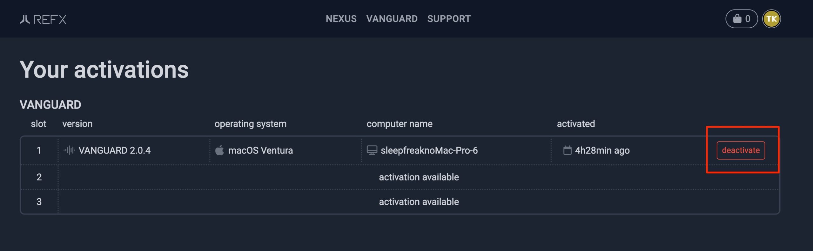Click slot 3 activation available row

click(x=400, y=202)
